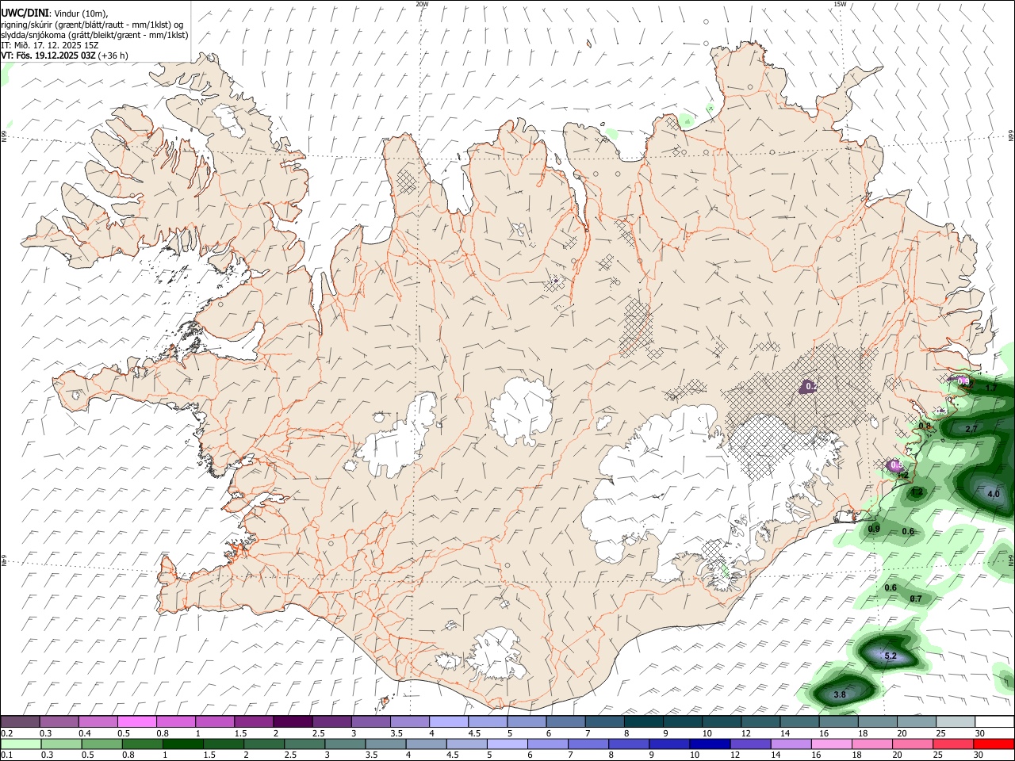Select the 0.9 precipitation label near coast
Viewport: 1015px width, 761px height.
click(x=875, y=529)
